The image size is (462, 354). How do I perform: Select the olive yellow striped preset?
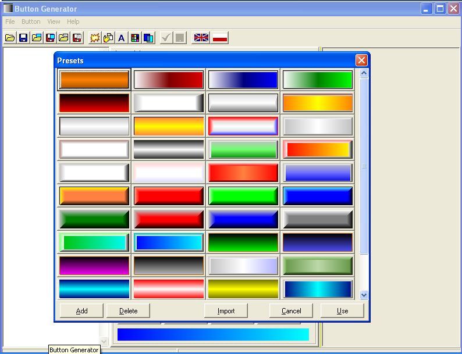243,289
